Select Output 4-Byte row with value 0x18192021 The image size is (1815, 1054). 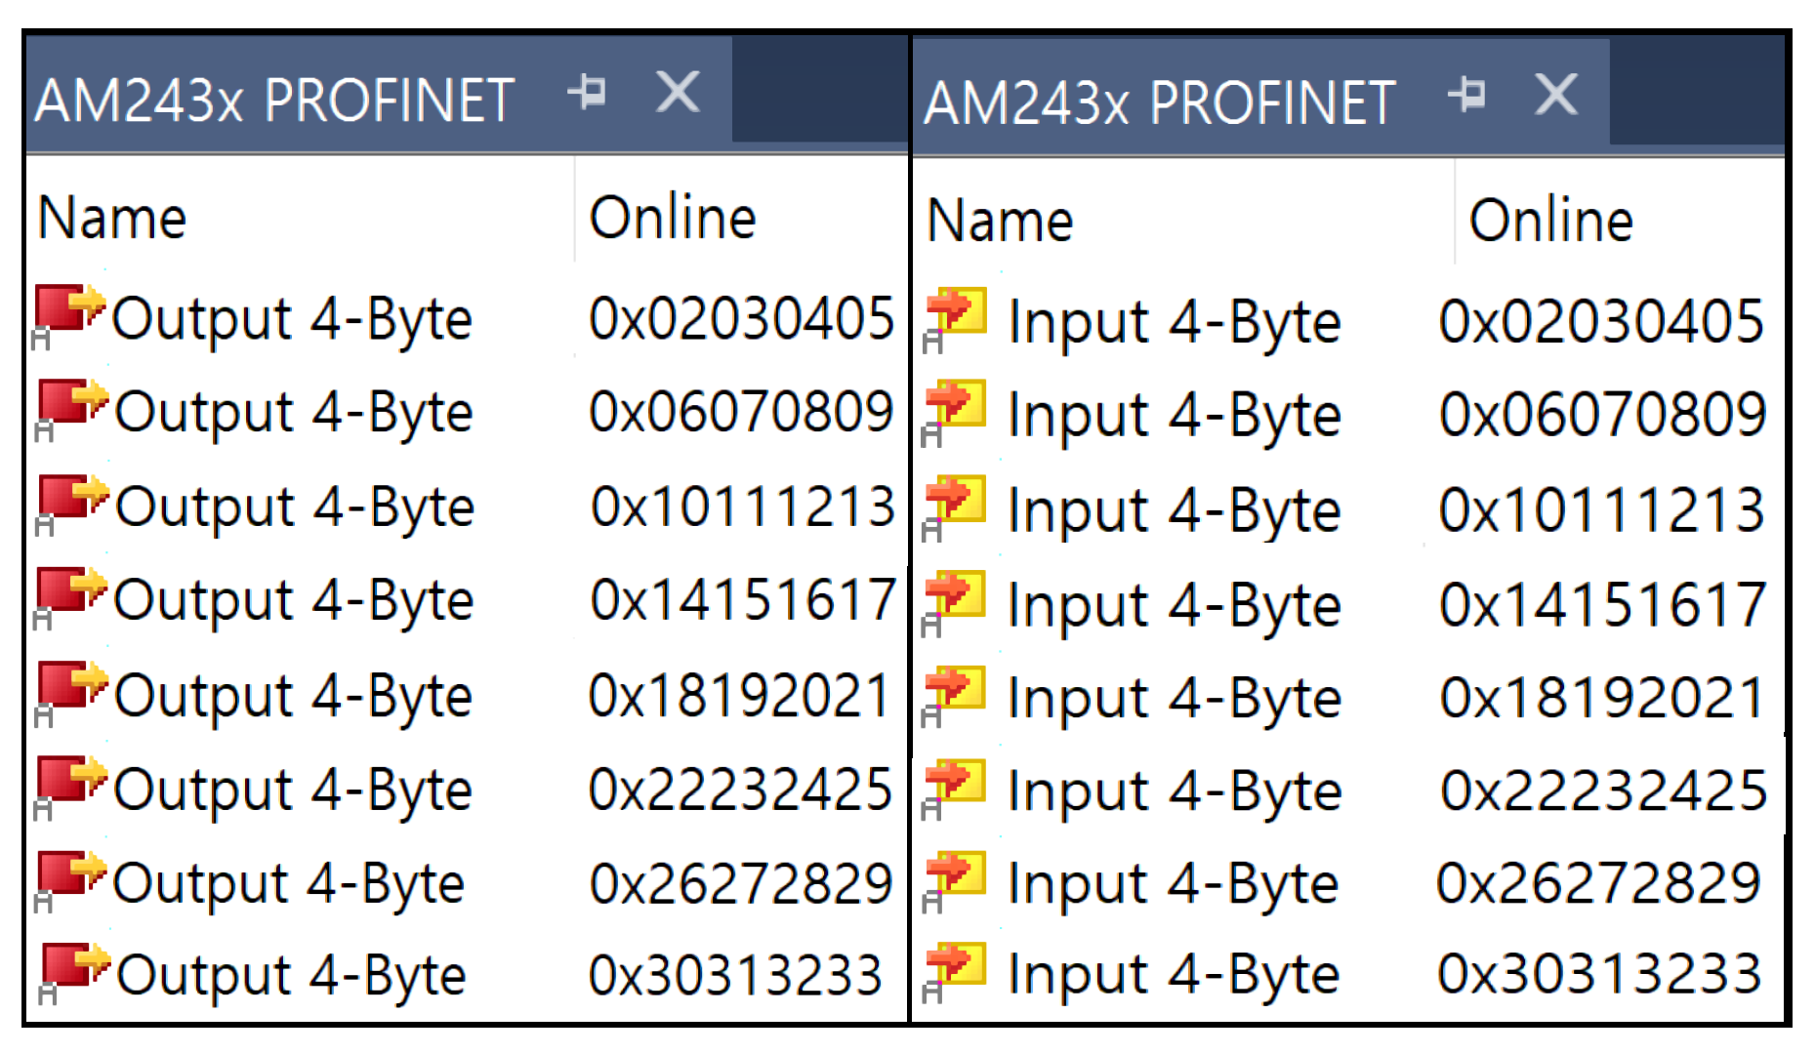point(293,696)
